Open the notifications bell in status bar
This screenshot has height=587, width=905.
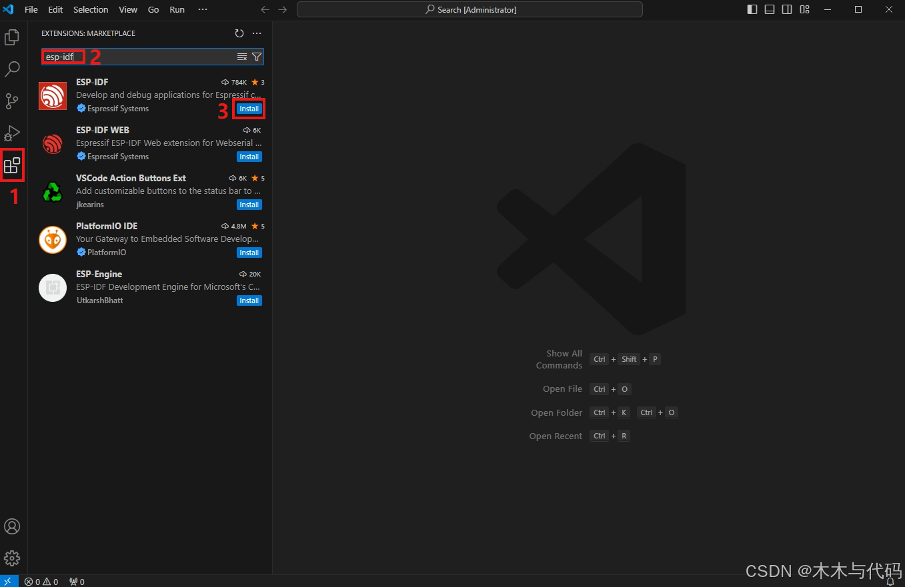(x=890, y=582)
